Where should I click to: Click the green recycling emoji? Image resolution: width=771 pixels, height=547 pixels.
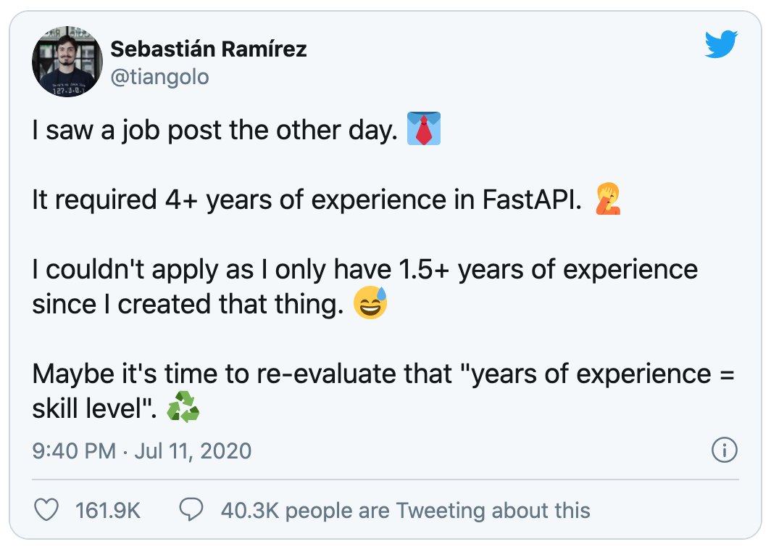coord(183,410)
